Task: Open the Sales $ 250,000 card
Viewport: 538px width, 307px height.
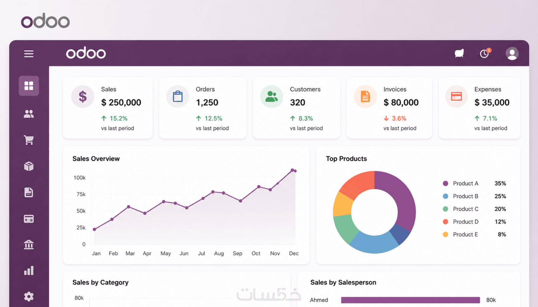Action: [108, 108]
